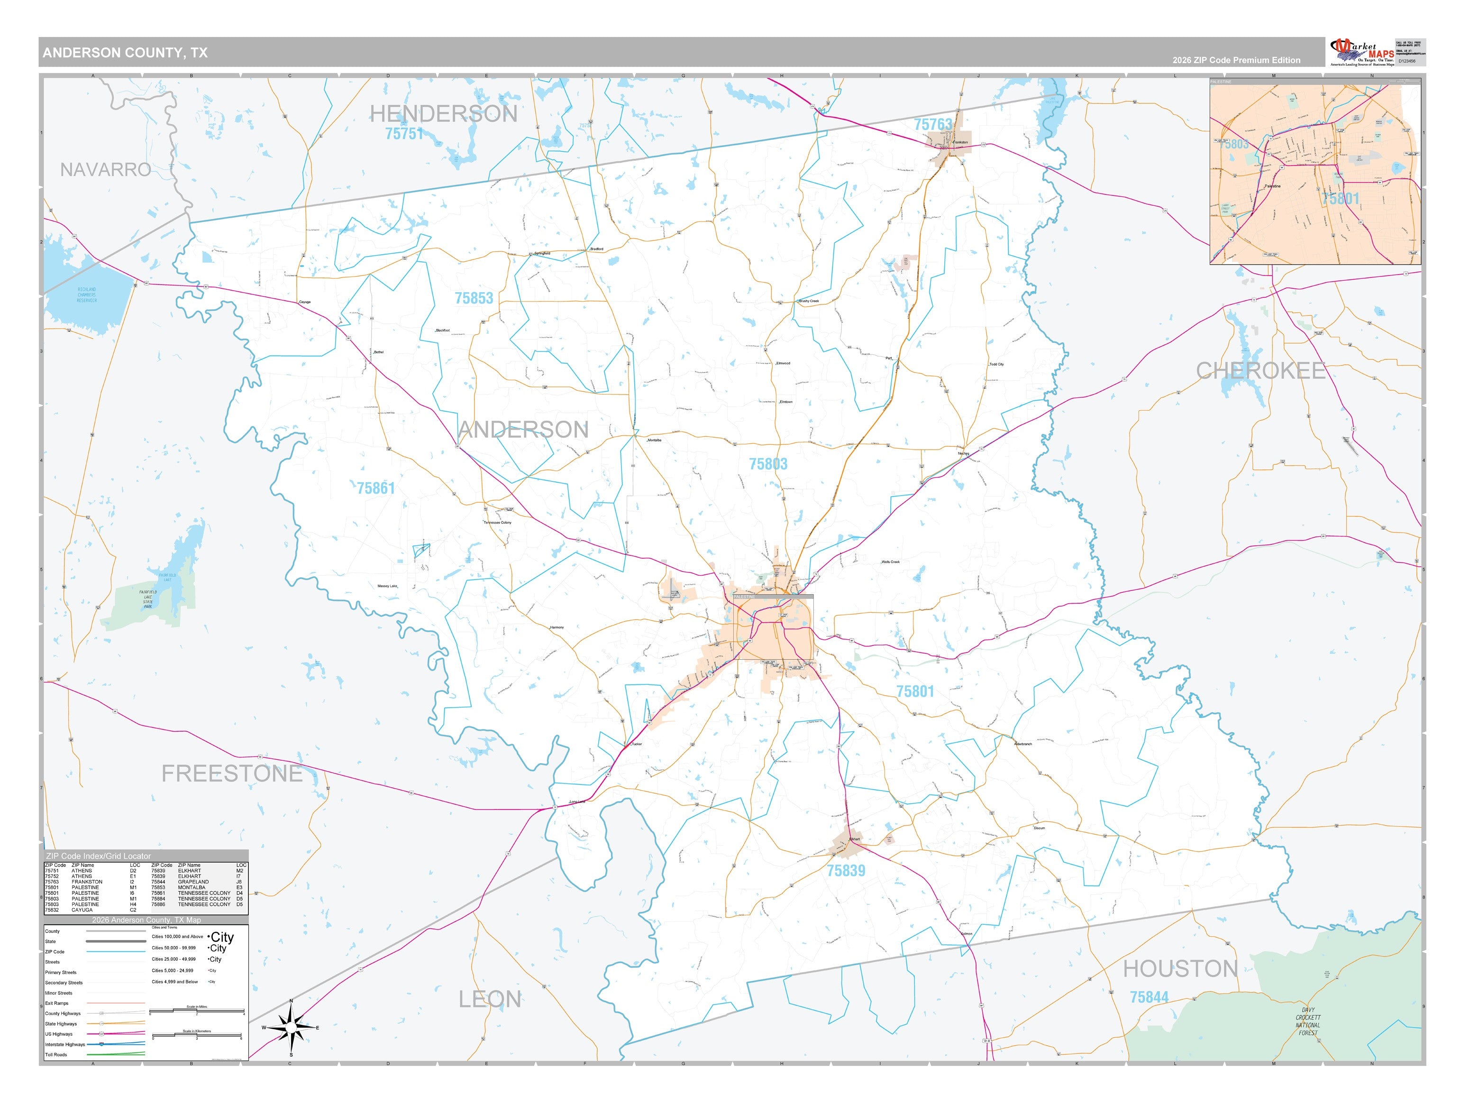Click the 2026 Anderson County, TX Map legend header
The width and height of the screenshot is (1460, 1105).
point(146,920)
